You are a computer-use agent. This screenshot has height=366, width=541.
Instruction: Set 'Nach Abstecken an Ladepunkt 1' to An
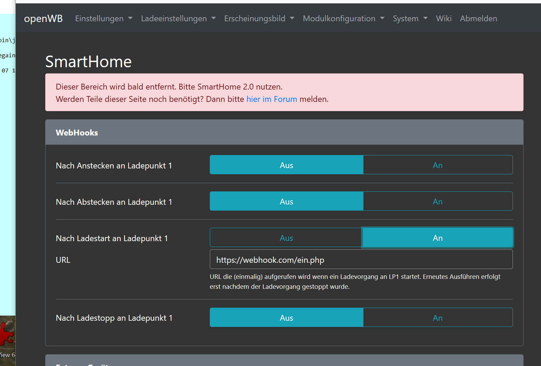point(438,201)
